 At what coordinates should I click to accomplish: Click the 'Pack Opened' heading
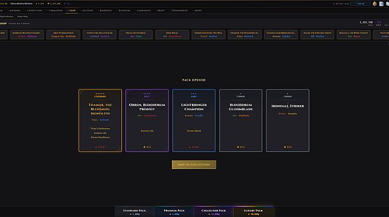194,80
